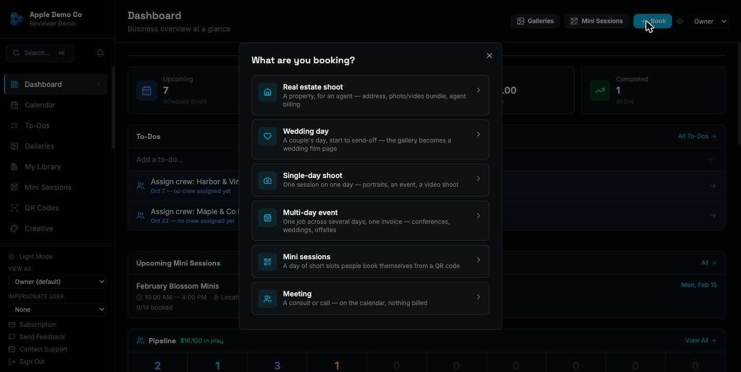
Task: Expand the Wedding day chevron
Action: 479,134
